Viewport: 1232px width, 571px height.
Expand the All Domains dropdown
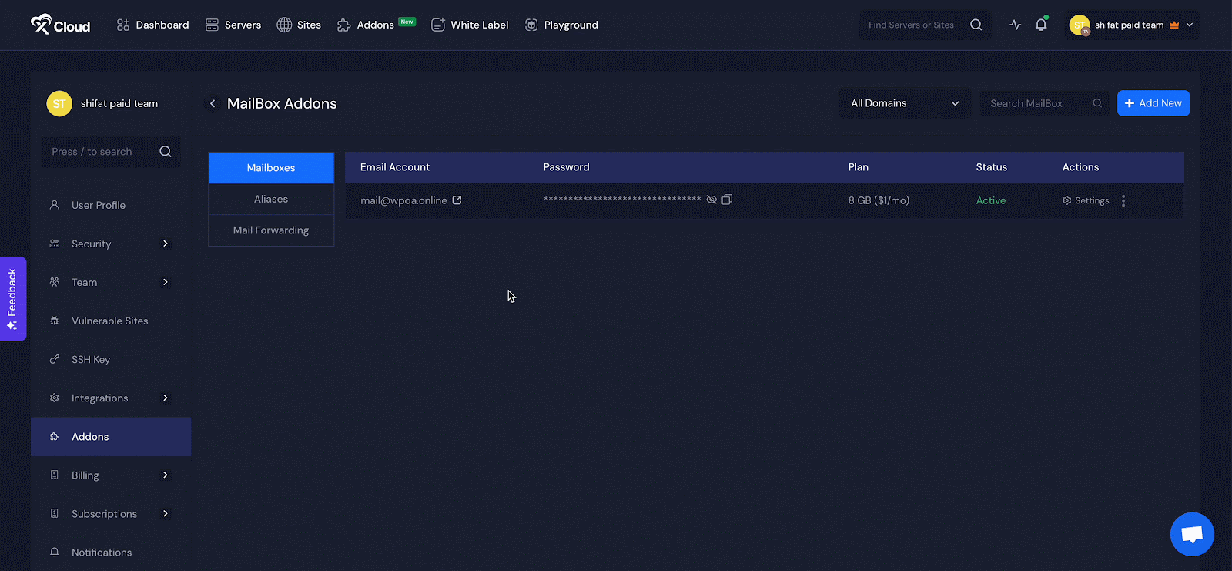click(x=904, y=103)
